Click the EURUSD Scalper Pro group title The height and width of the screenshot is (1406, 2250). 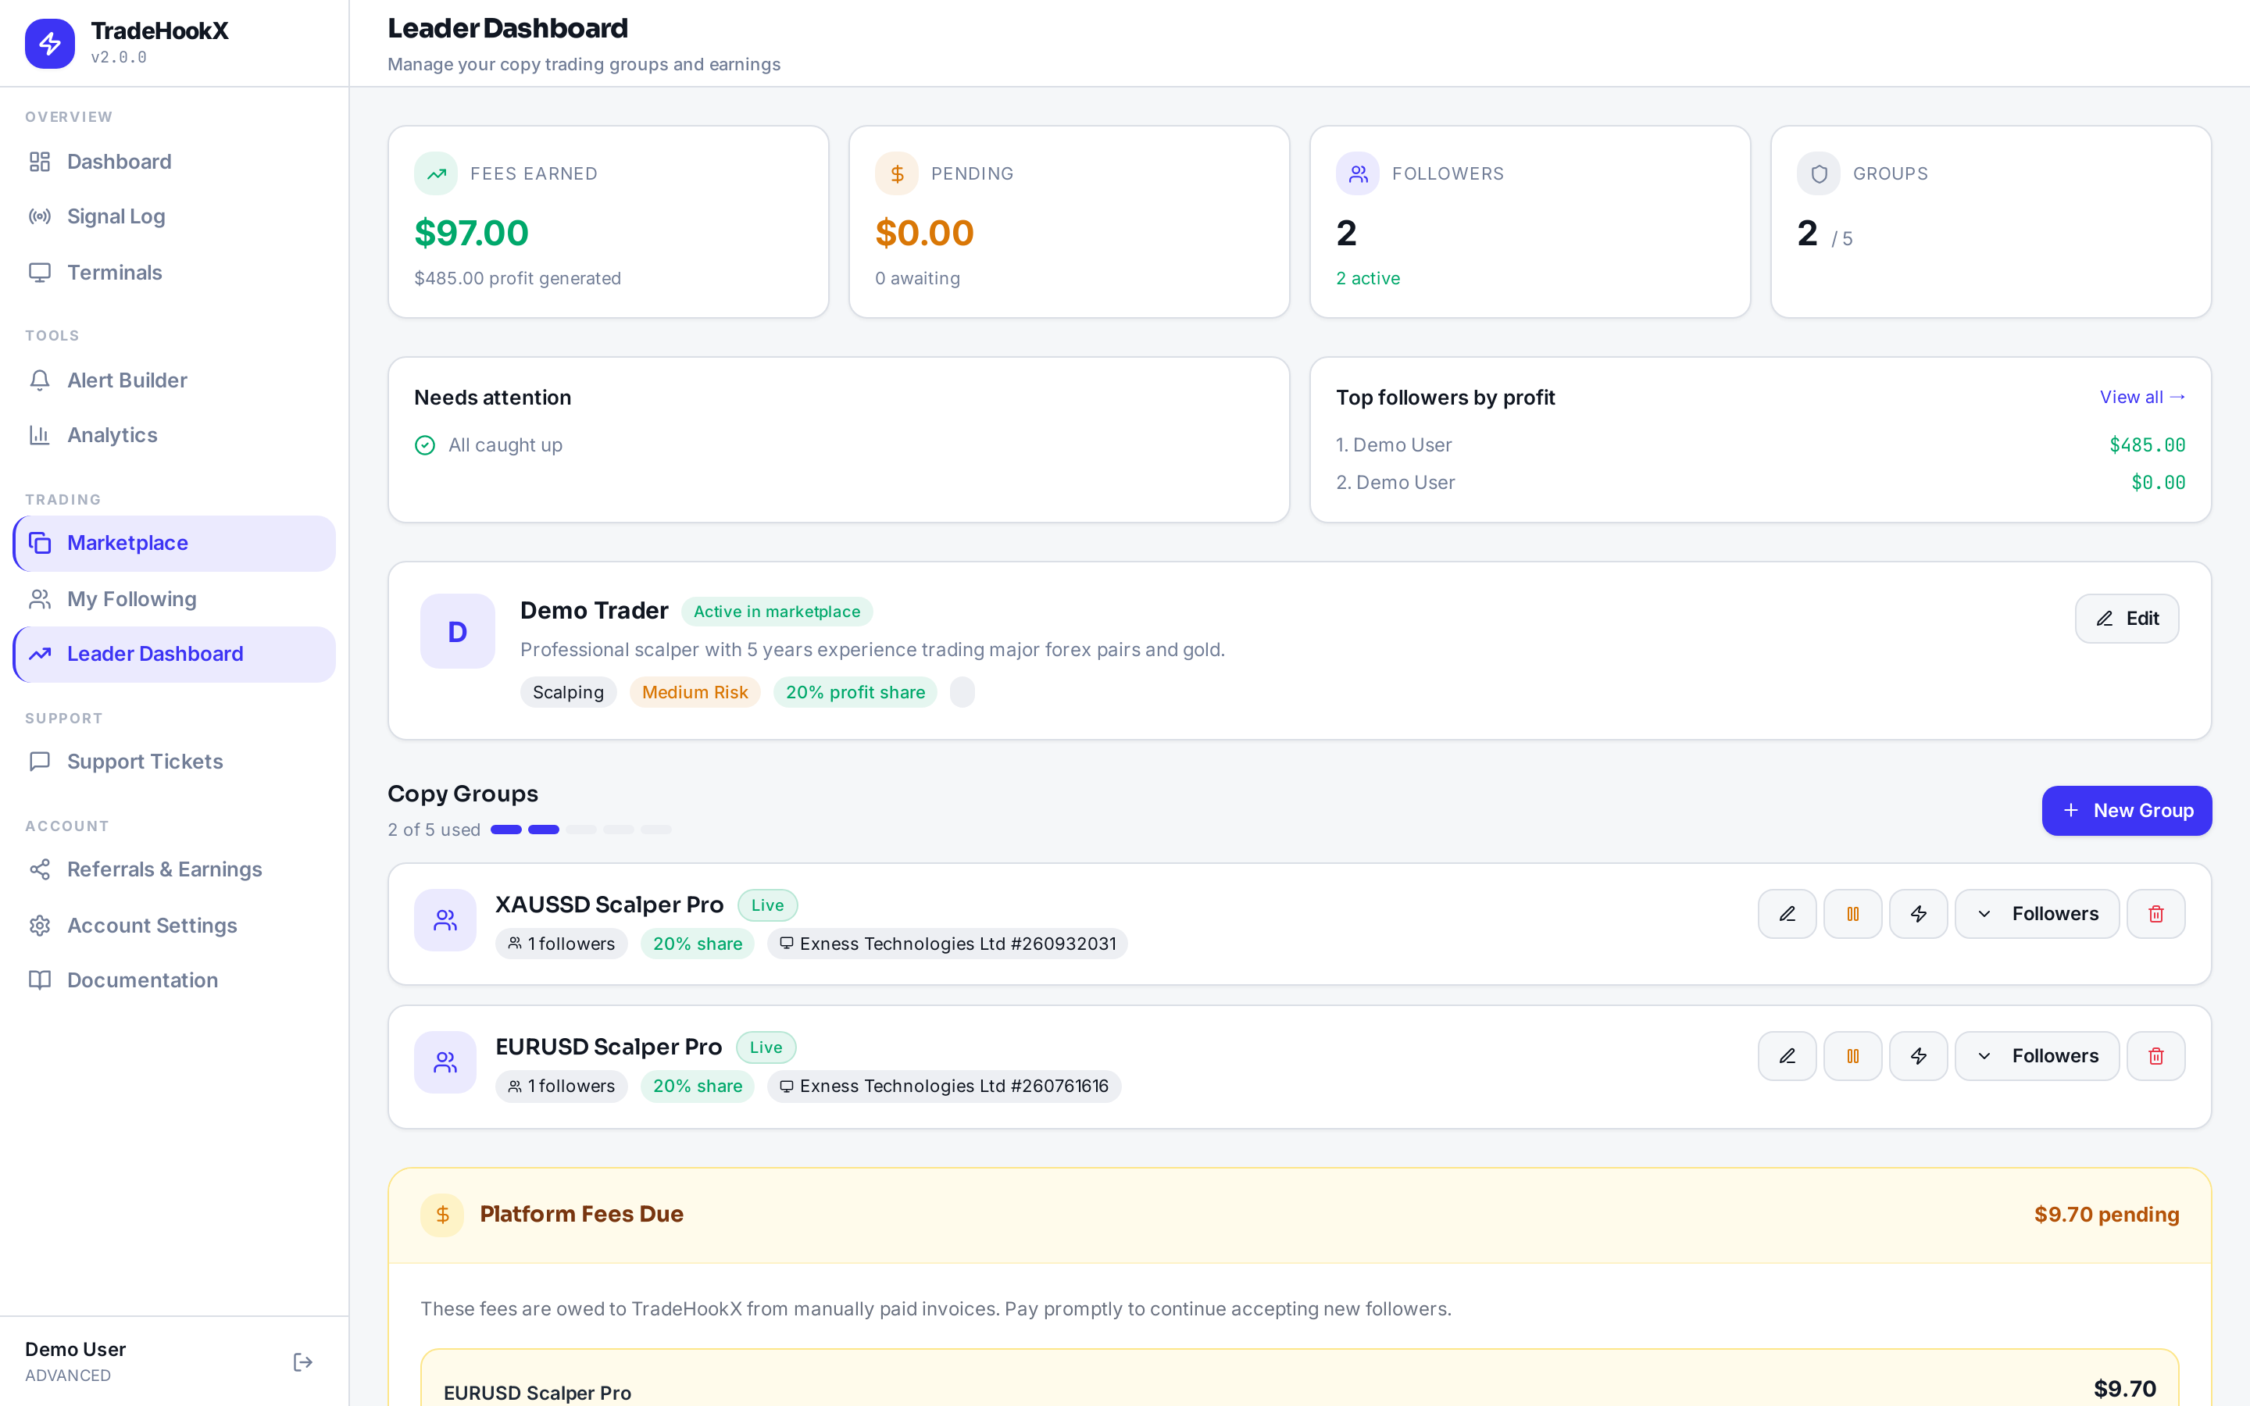pos(608,1047)
